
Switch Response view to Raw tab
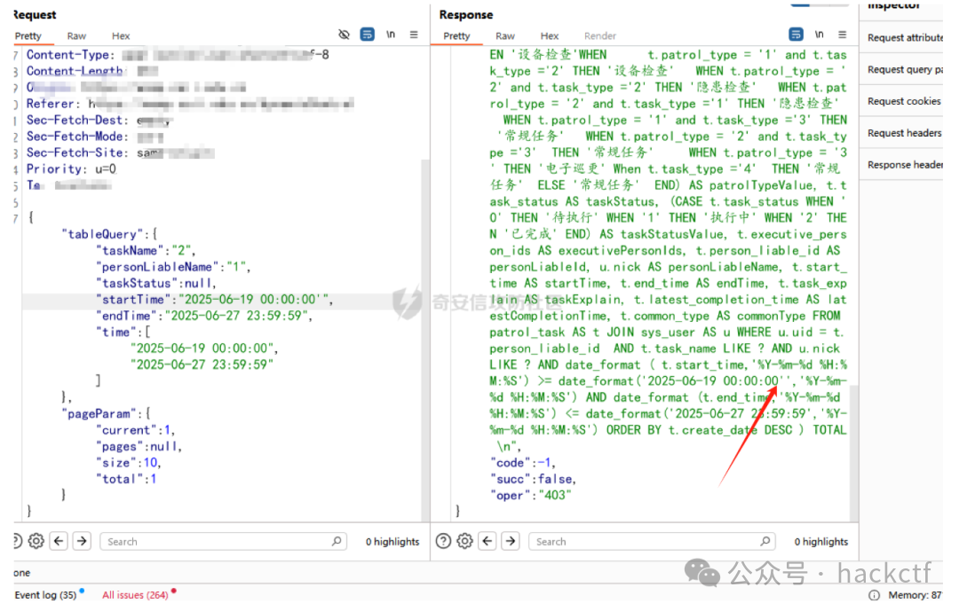[x=505, y=35]
